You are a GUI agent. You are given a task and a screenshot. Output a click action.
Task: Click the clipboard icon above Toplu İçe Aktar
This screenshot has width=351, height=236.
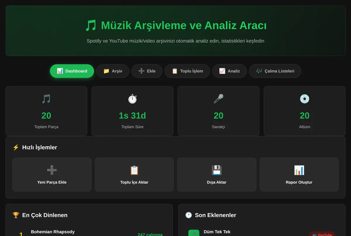pos(134,170)
